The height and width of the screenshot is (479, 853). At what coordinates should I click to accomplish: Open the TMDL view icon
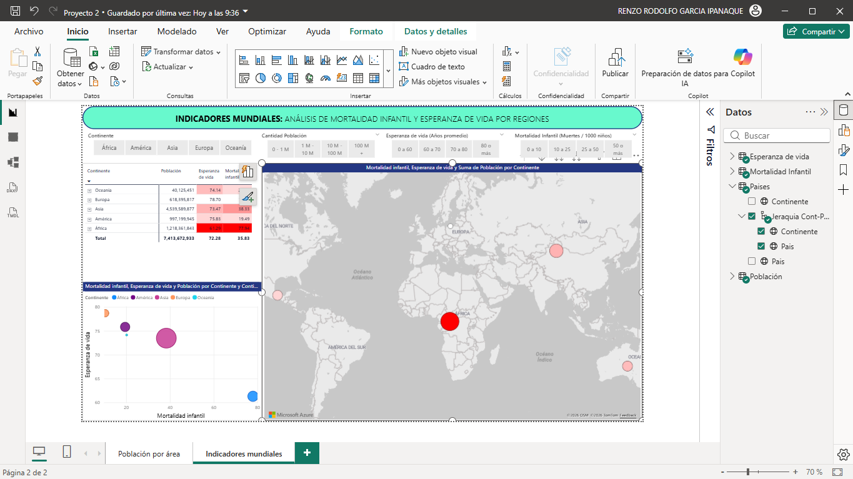point(12,212)
